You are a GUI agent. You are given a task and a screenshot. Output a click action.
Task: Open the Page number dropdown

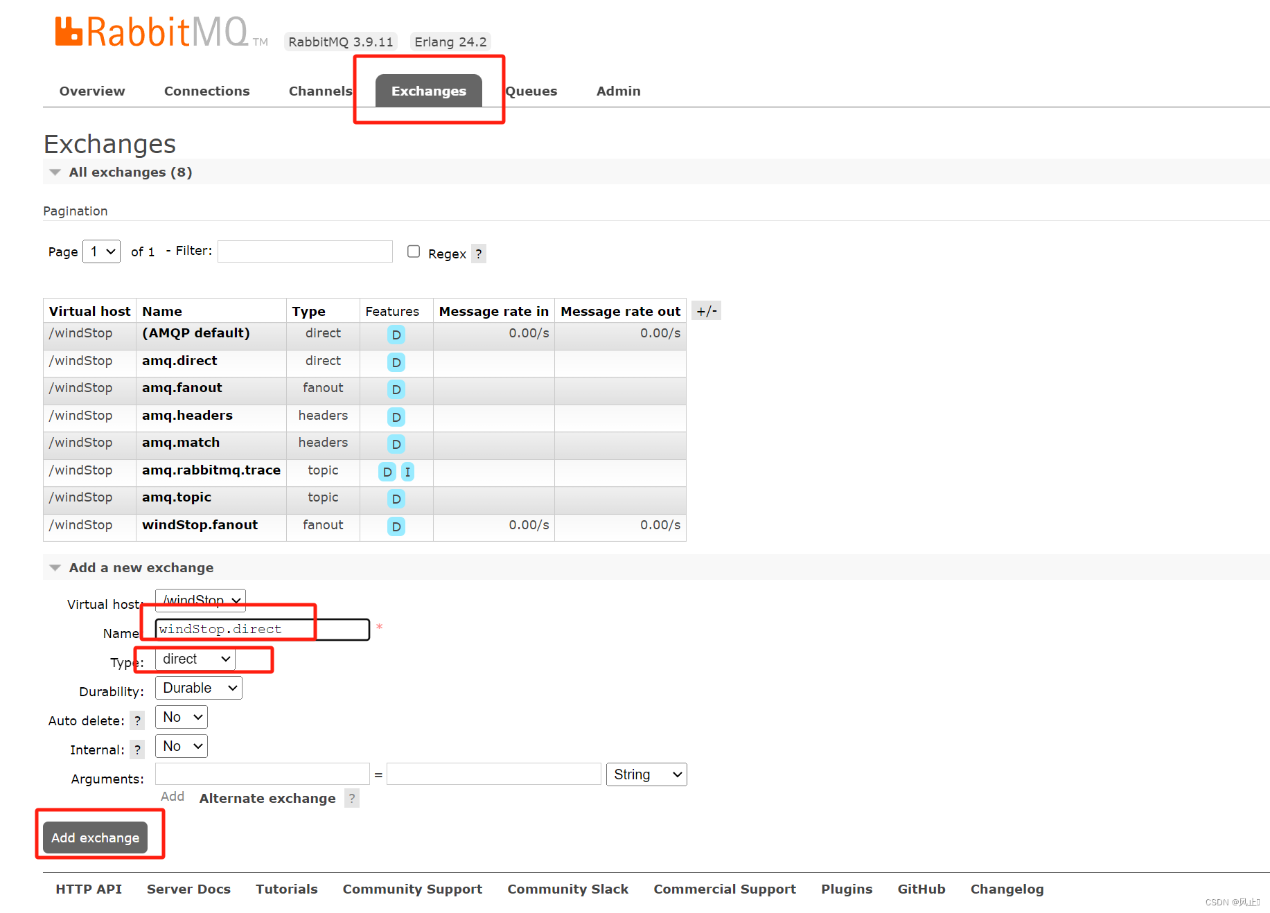pos(102,251)
